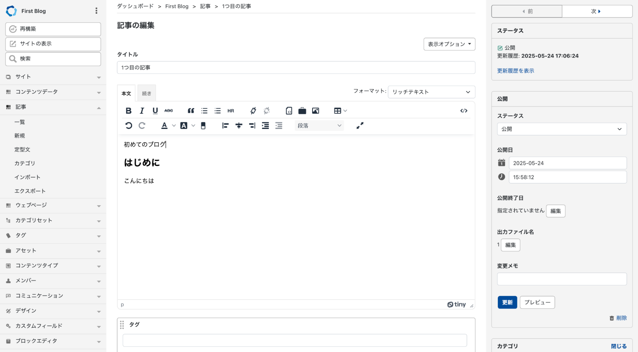The image size is (638, 352).
Task: Insert horizontal rule HR
Action: pyautogui.click(x=231, y=111)
